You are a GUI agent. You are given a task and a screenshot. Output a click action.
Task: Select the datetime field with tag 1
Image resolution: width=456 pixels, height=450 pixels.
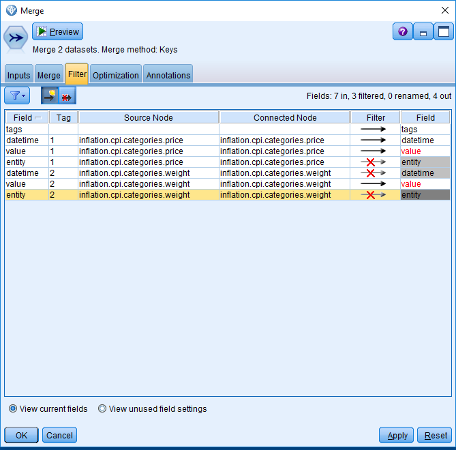[27, 140]
